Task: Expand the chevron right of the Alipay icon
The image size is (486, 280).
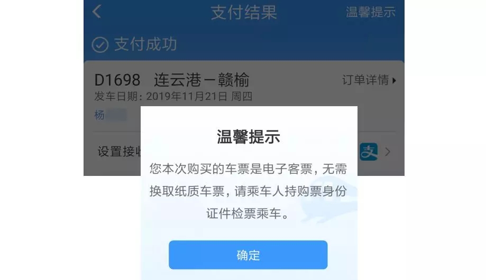Action: coord(388,152)
